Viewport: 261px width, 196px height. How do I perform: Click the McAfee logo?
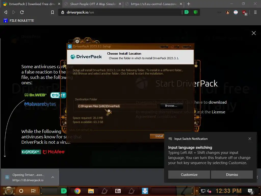pyautogui.click(x=54, y=152)
